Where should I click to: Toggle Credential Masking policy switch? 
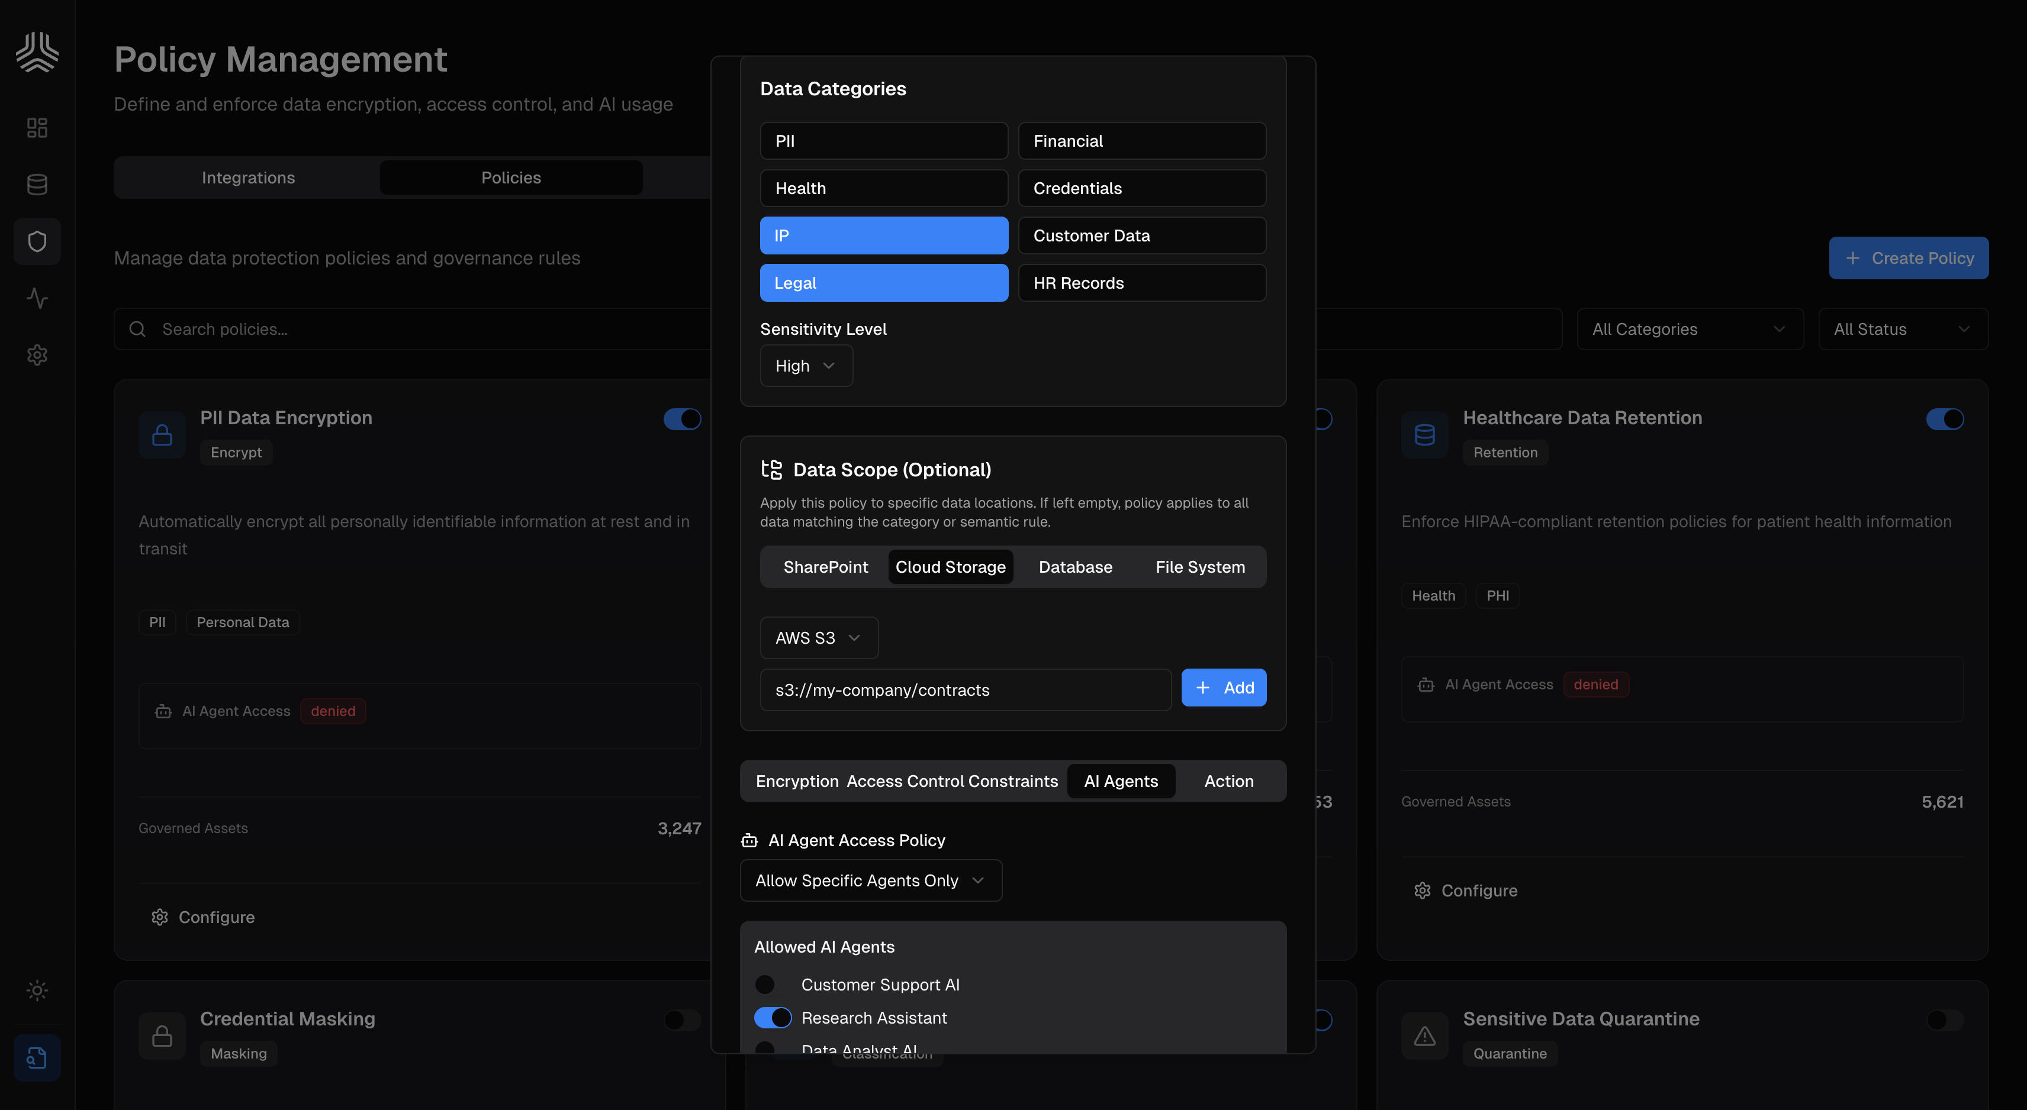(x=682, y=1020)
